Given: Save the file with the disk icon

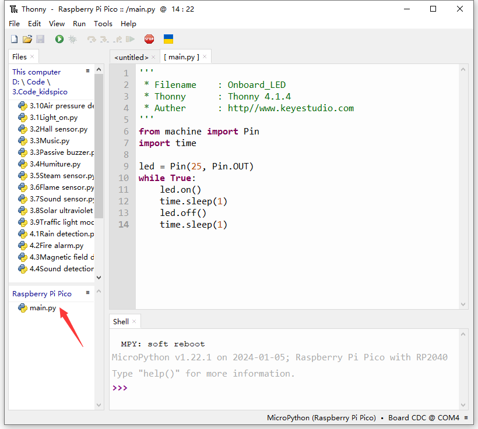Looking at the screenshot, I should click(x=40, y=39).
